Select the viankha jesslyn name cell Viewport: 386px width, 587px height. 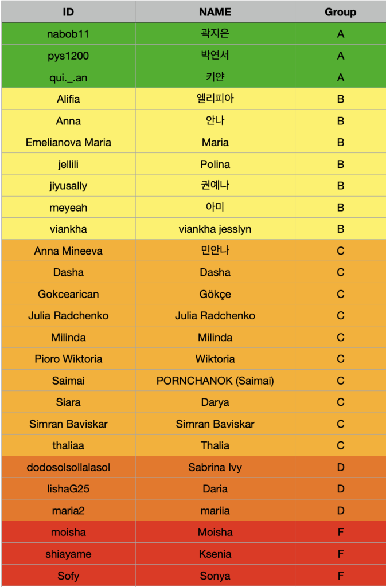215,229
